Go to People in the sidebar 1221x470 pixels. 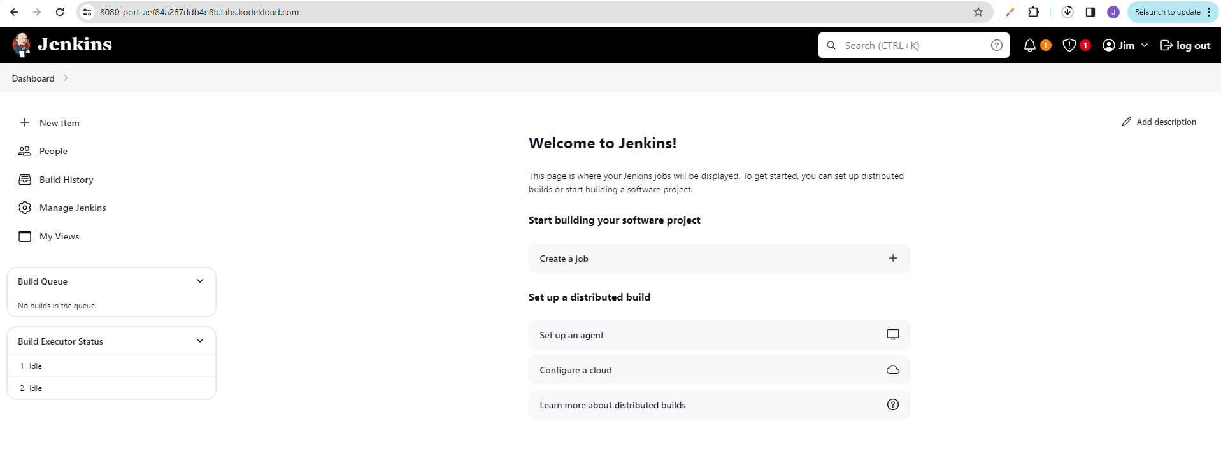[54, 151]
